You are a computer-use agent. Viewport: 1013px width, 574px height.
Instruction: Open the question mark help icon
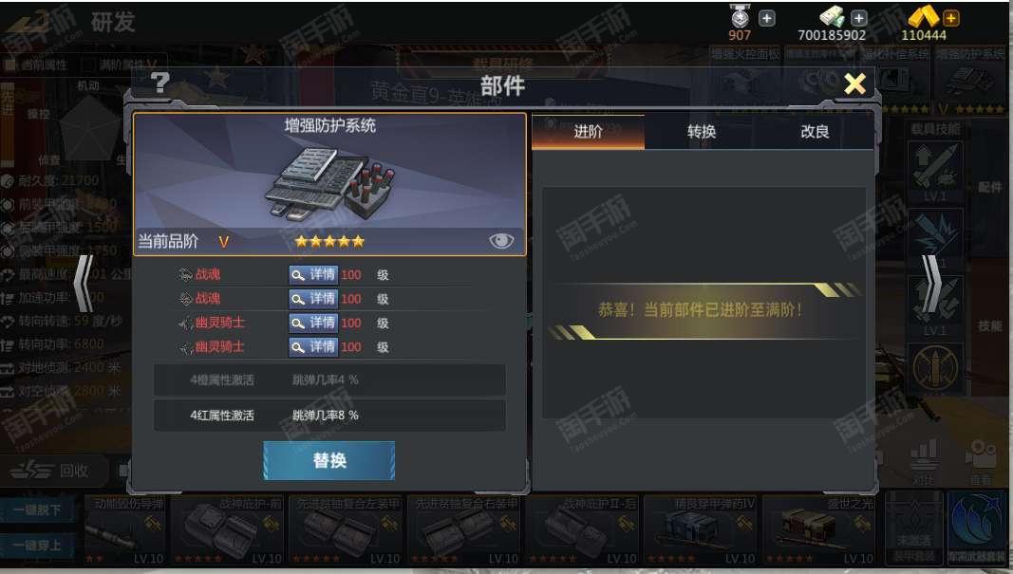(x=159, y=83)
